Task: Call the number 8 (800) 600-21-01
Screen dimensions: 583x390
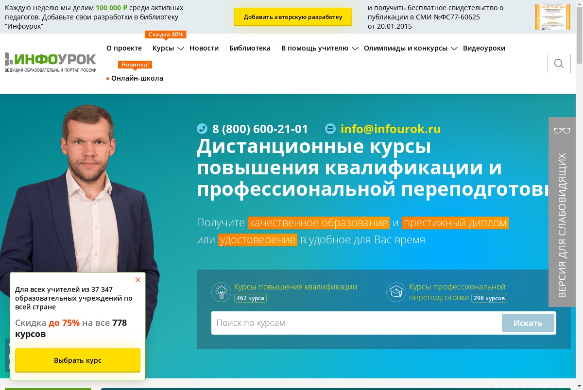Action: pos(260,129)
